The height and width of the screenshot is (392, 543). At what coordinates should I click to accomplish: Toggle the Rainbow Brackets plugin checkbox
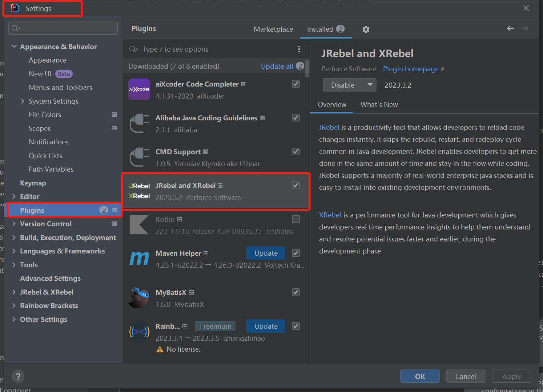point(296,326)
